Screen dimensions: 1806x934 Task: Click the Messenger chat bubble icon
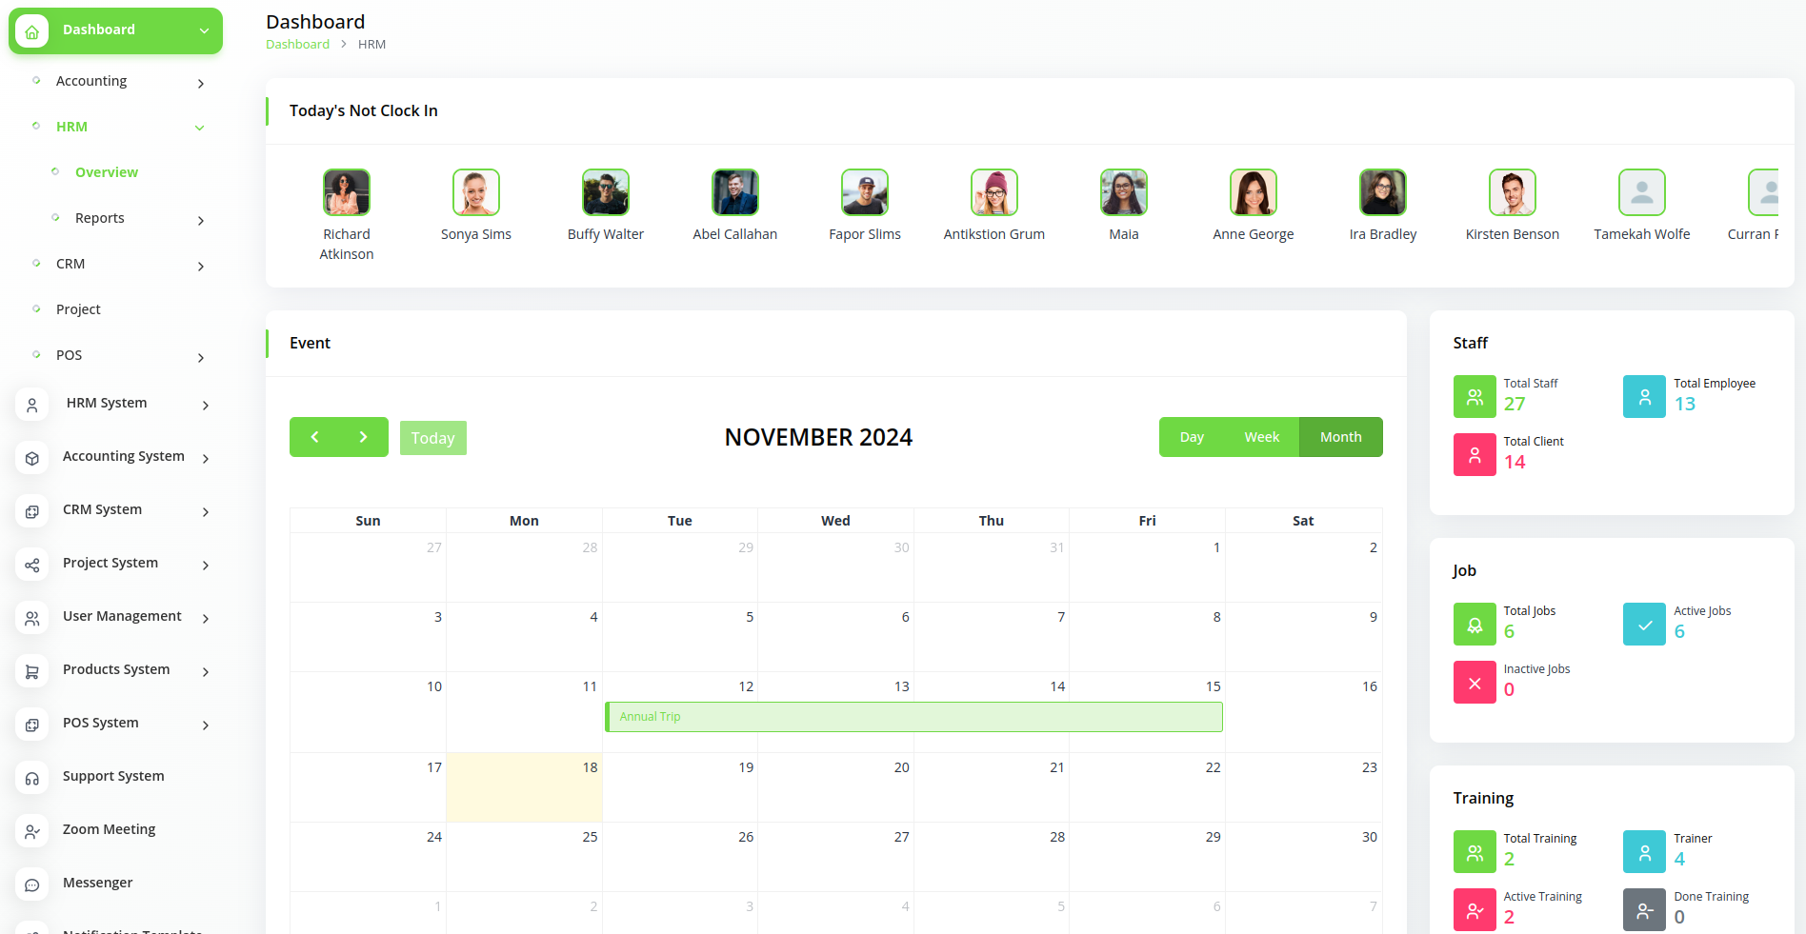pyautogui.click(x=31, y=884)
